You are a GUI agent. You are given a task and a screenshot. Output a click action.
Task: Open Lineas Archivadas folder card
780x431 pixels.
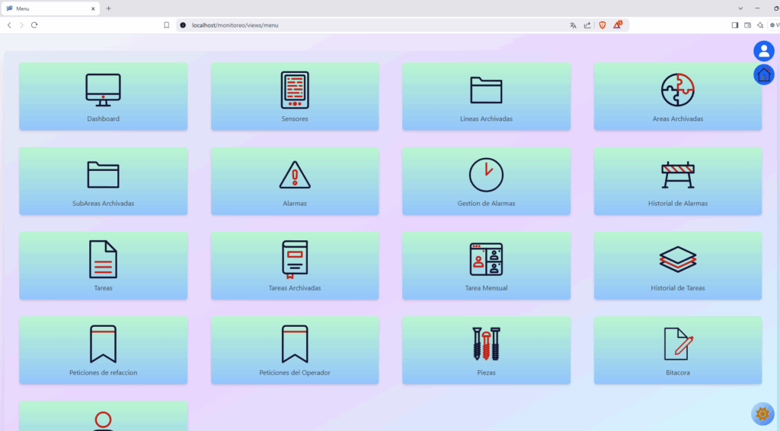486,97
